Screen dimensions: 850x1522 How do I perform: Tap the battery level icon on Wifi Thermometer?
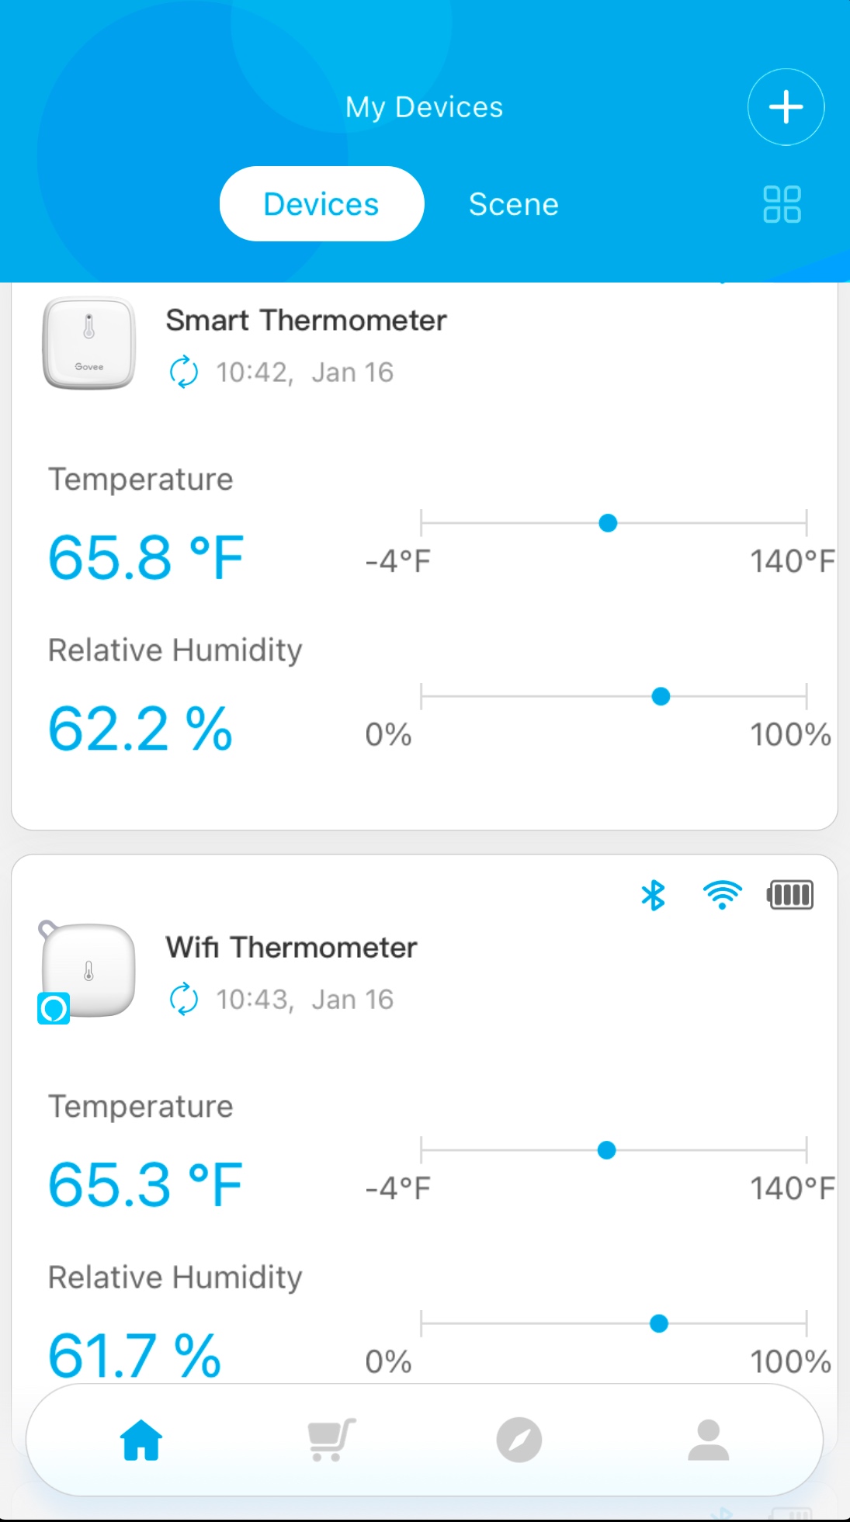(x=790, y=895)
